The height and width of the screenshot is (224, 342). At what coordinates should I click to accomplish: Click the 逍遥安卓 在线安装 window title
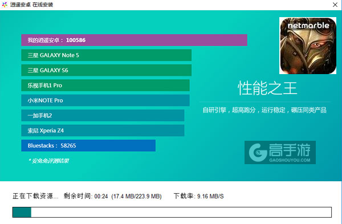coord(31,5)
